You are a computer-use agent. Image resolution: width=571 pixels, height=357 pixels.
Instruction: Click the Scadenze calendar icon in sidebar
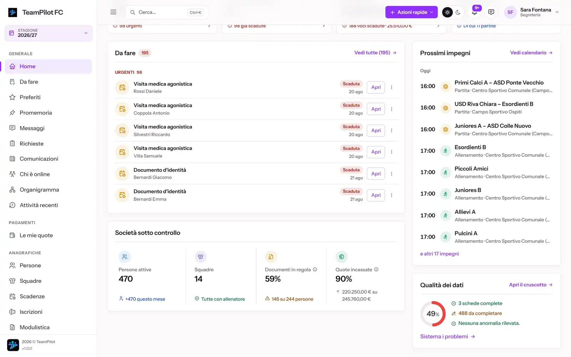[x=12, y=297]
